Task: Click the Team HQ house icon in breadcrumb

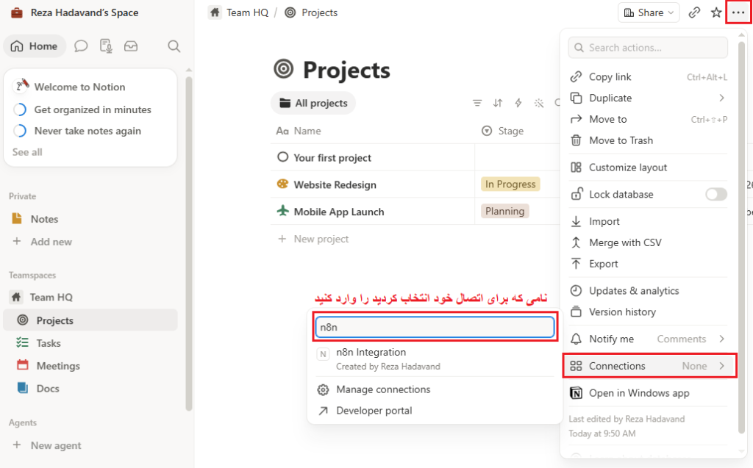Action: pyautogui.click(x=215, y=12)
